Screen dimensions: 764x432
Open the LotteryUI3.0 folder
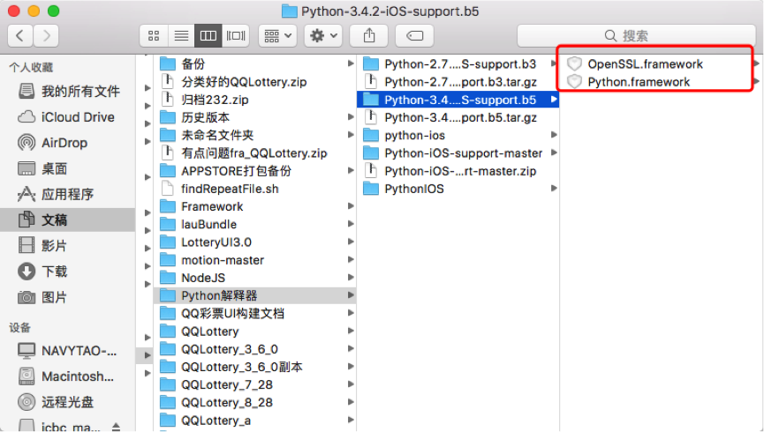[x=255, y=242]
